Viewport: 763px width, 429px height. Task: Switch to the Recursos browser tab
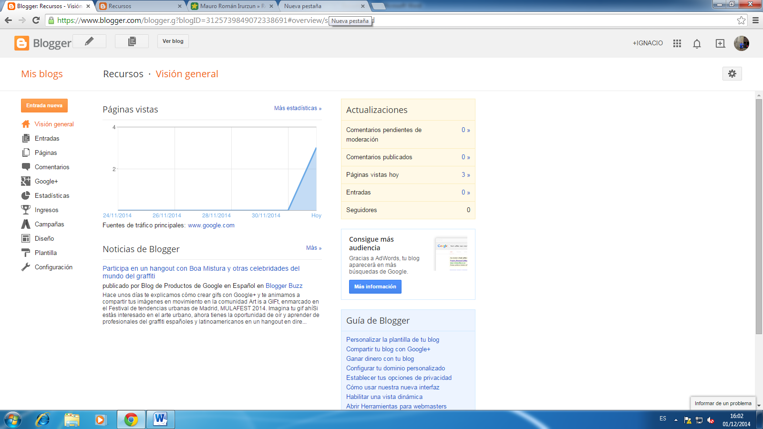tap(141, 6)
